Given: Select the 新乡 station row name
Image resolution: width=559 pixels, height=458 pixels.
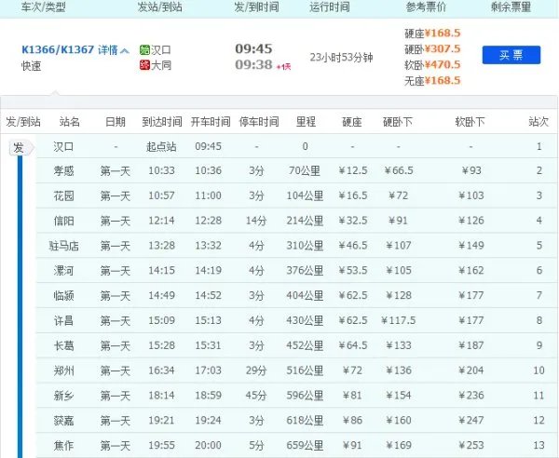Looking at the screenshot, I should pyautogui.click(x=63, y=396).
